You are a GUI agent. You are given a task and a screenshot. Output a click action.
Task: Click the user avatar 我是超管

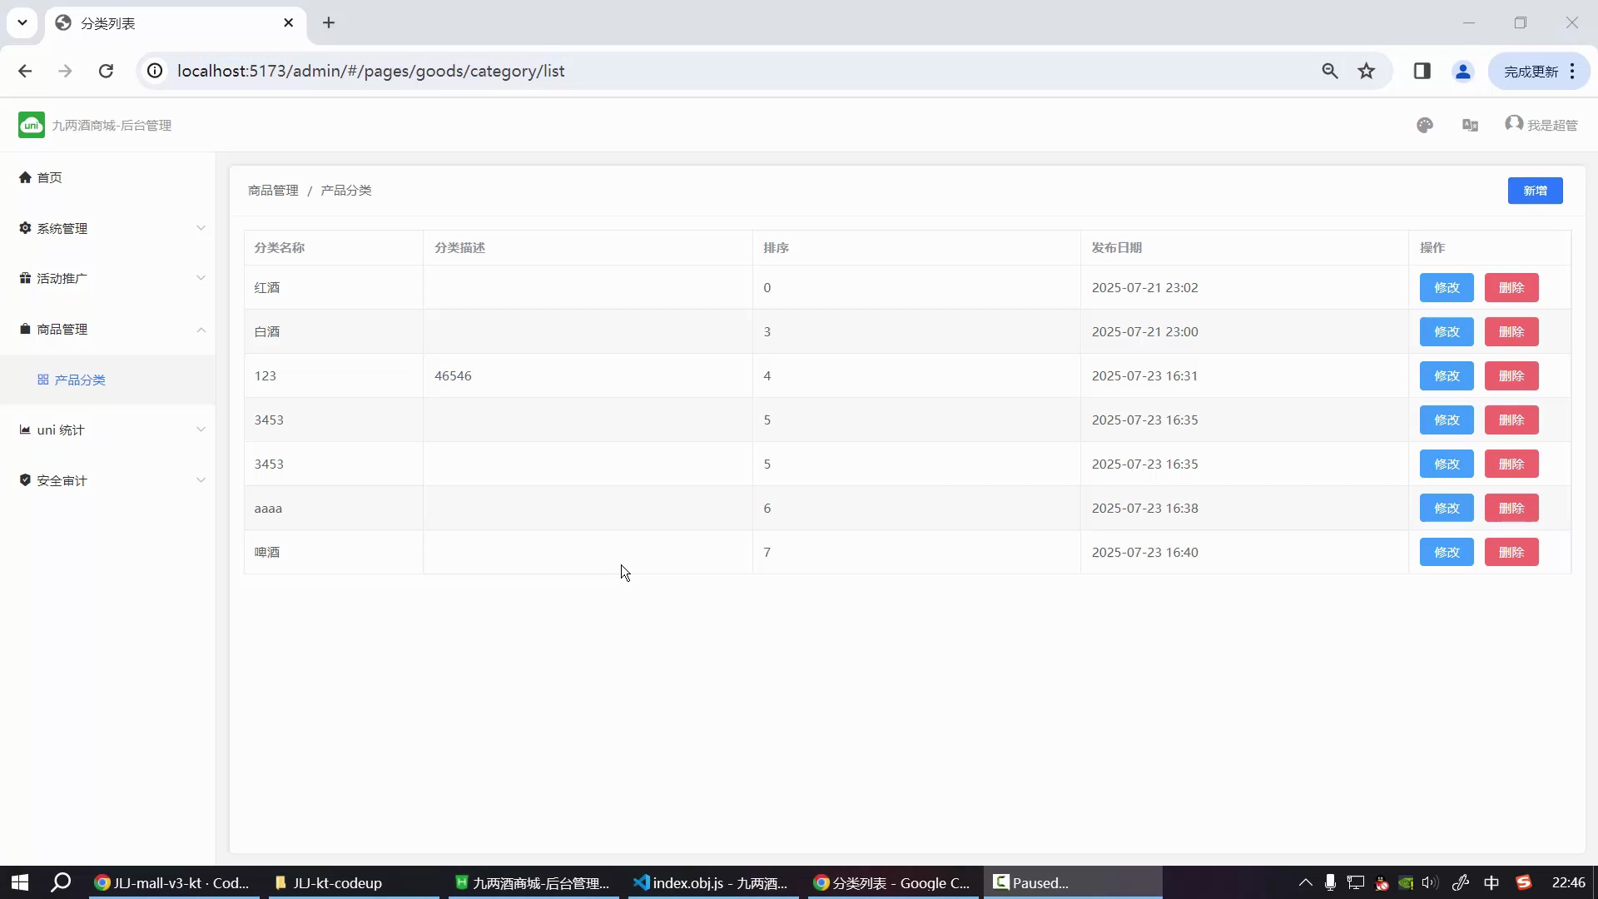(1541, 125)
